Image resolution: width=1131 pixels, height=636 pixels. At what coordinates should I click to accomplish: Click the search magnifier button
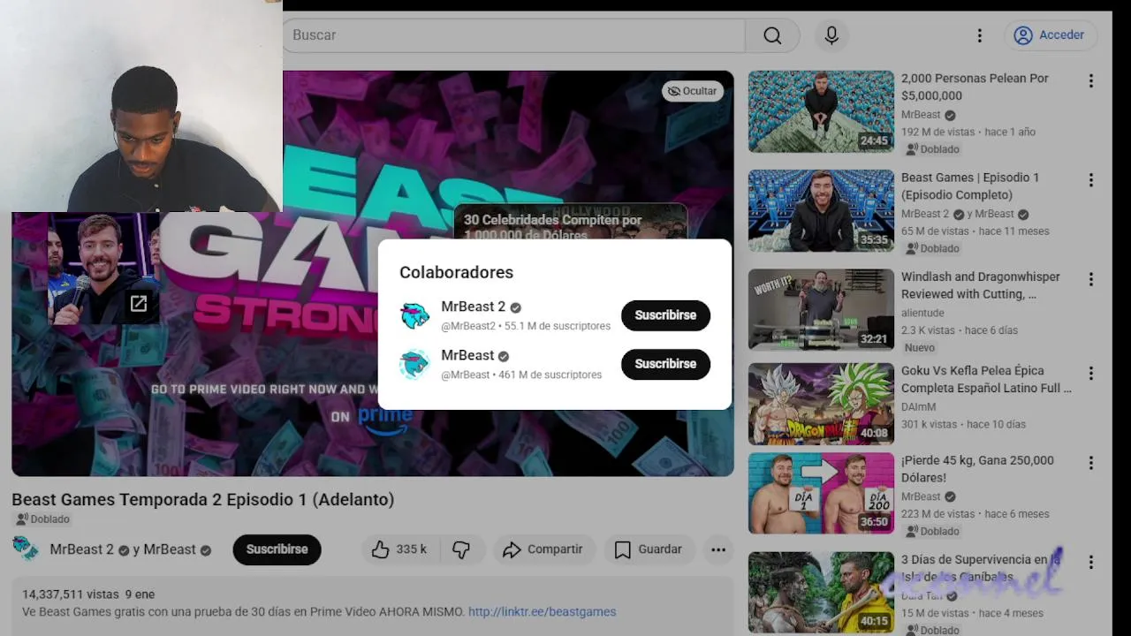coord(772,35)
